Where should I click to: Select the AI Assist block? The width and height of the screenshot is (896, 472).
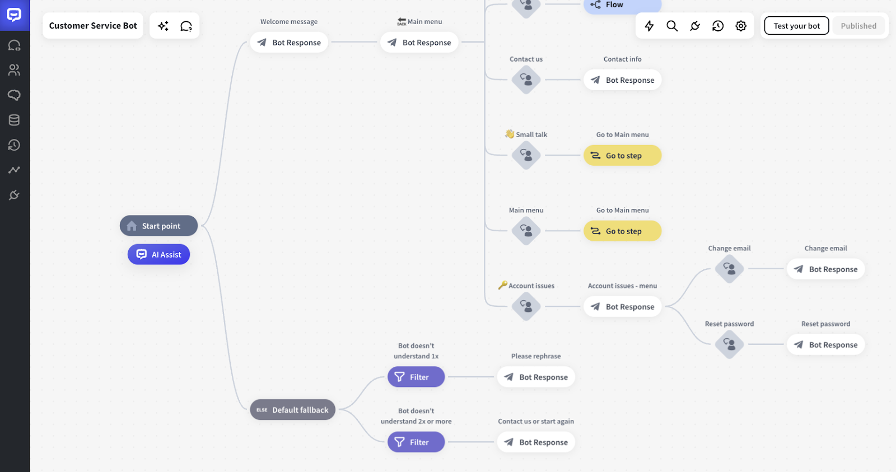click(x=159, y=254)
